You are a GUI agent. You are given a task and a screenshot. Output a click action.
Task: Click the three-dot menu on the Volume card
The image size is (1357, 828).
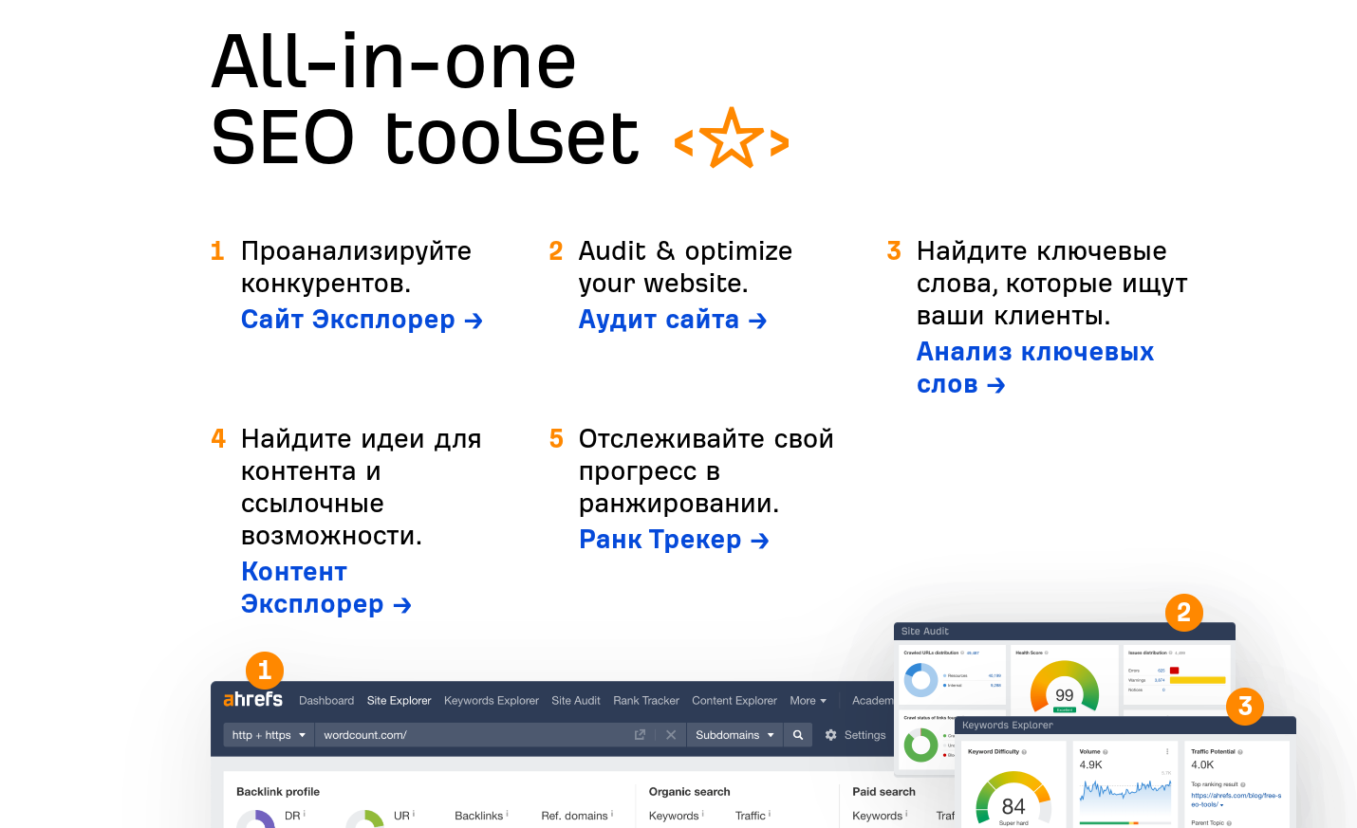(1167, 751)
